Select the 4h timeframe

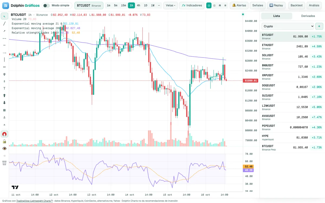point(138,5)
